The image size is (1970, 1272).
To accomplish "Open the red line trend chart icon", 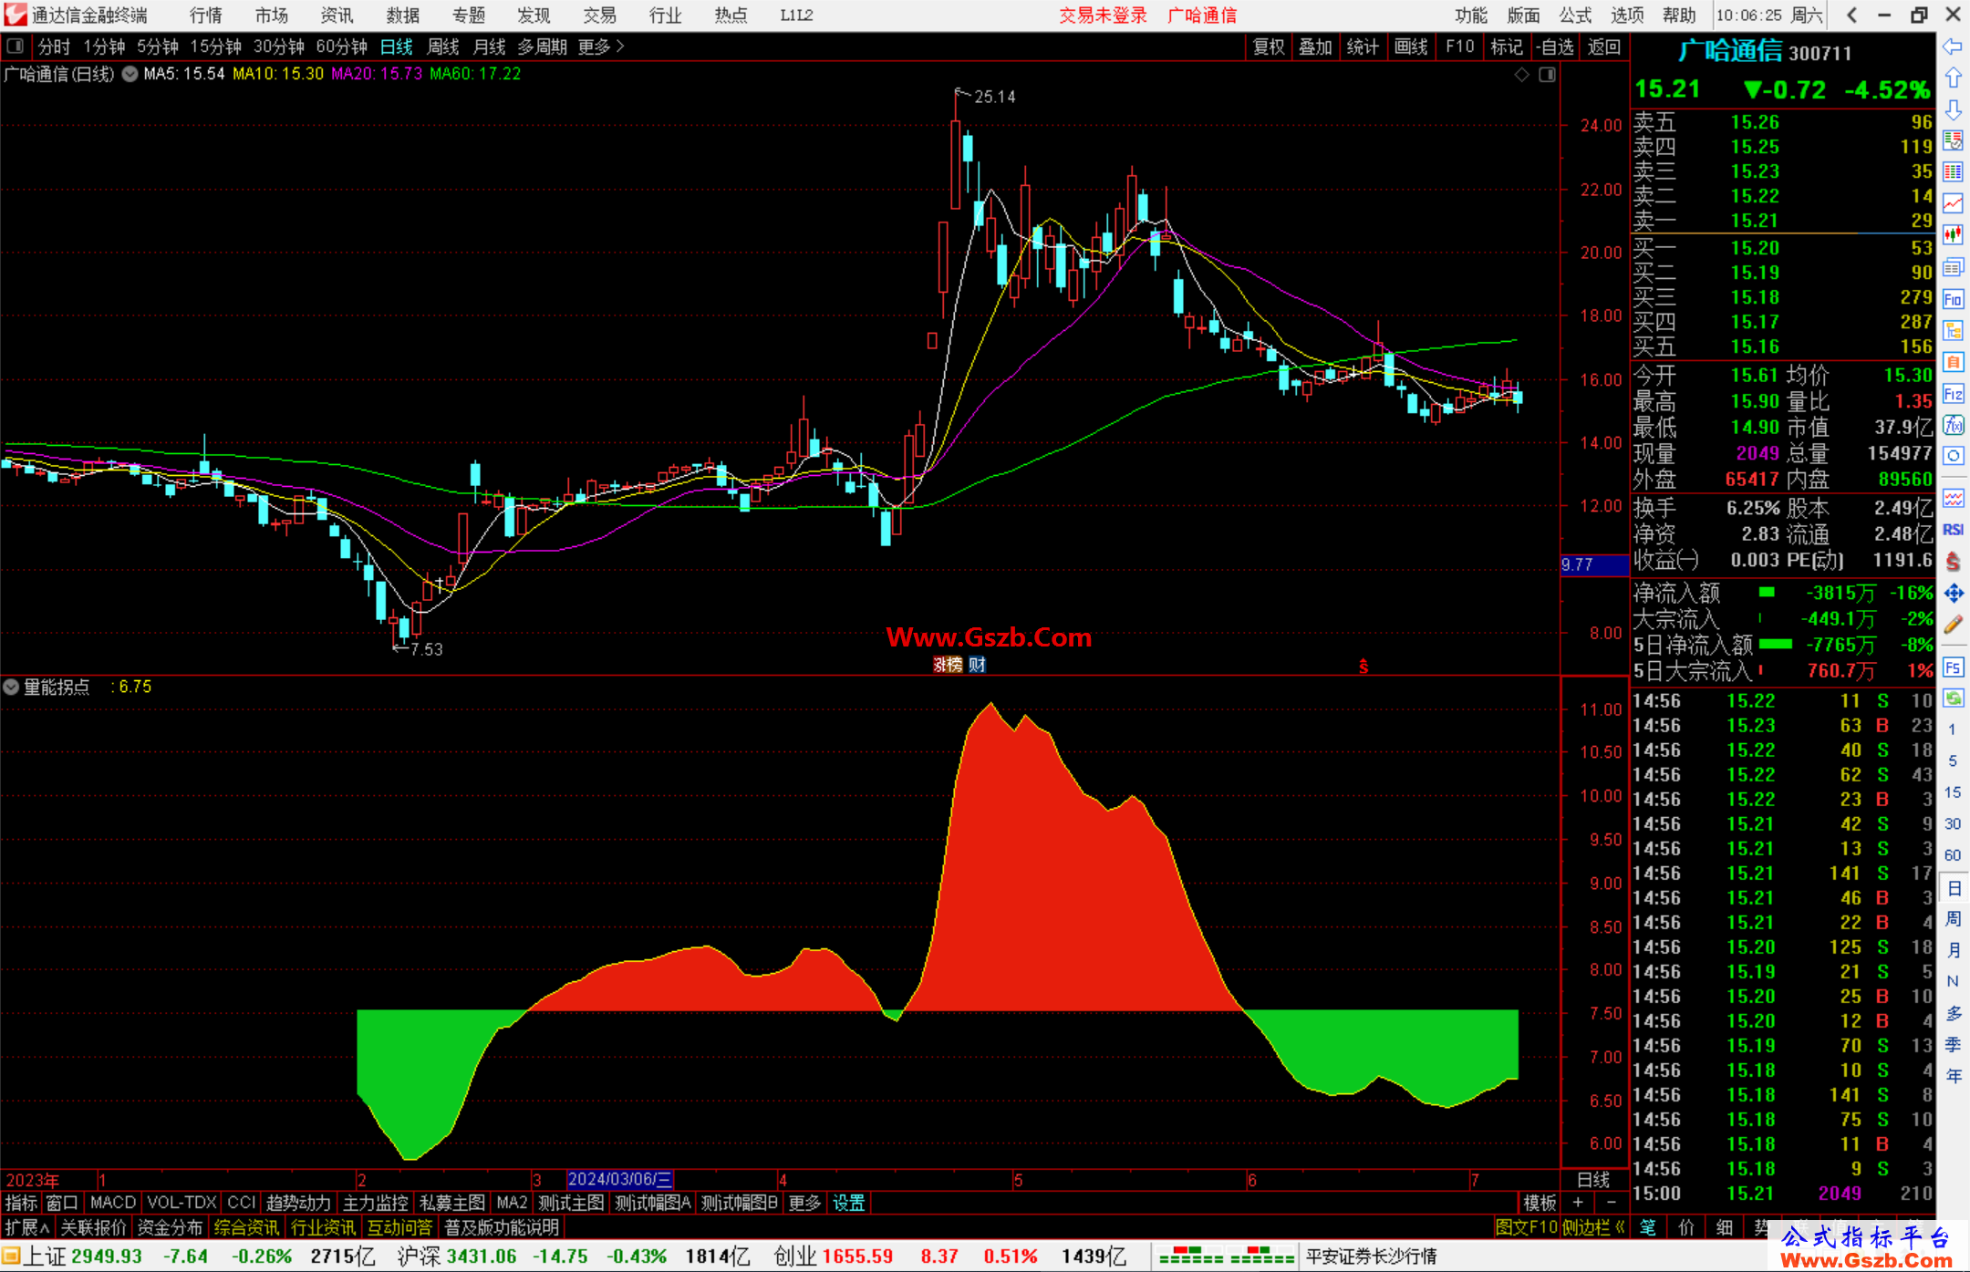I will tap(1953, 204).
